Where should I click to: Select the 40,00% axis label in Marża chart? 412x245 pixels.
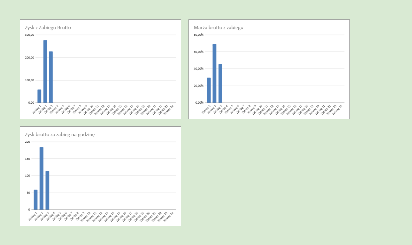pos(199,69)
